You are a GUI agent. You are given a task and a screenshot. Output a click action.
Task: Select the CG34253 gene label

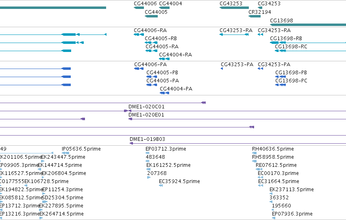269,4
